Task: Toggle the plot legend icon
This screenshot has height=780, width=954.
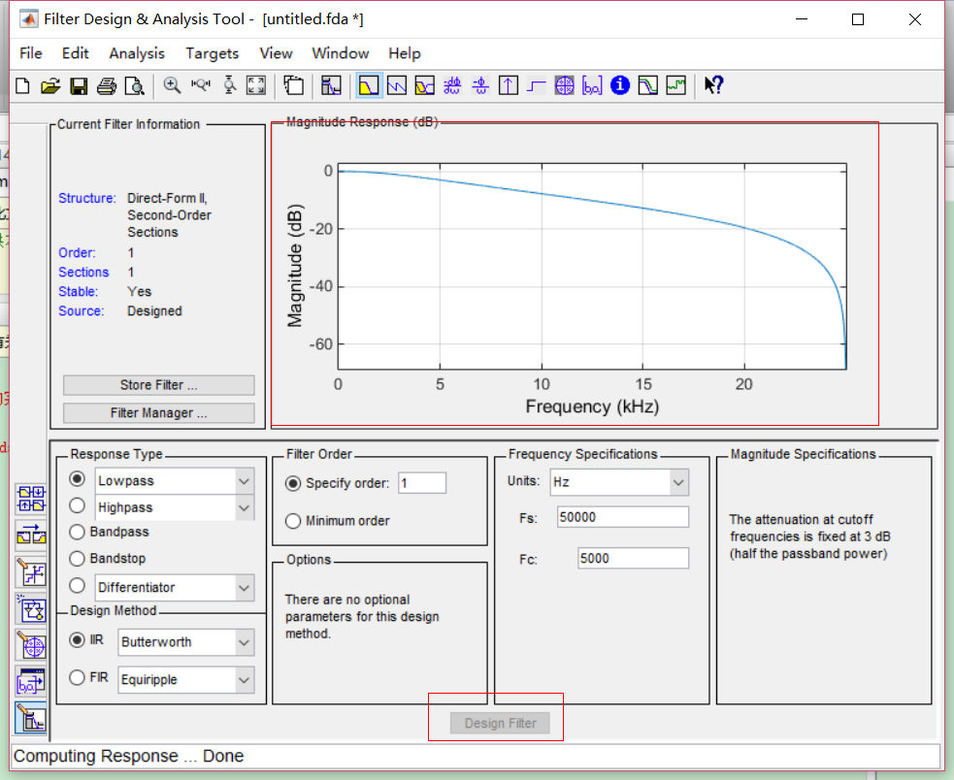Action: pos(294,85)
